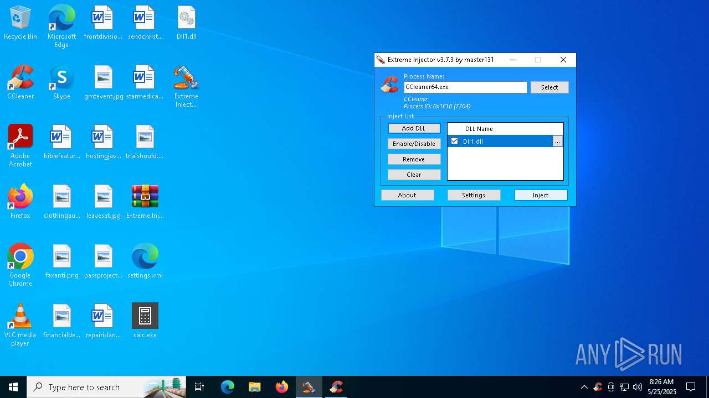Click Select to choose a process

(x=549, y=87)
